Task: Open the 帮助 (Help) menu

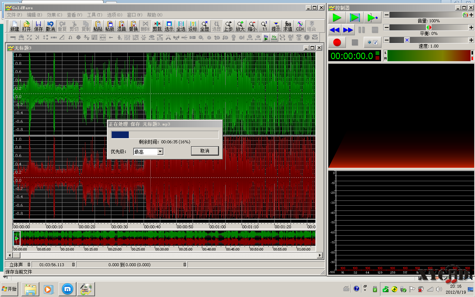Action: click(x=155, y=15)
